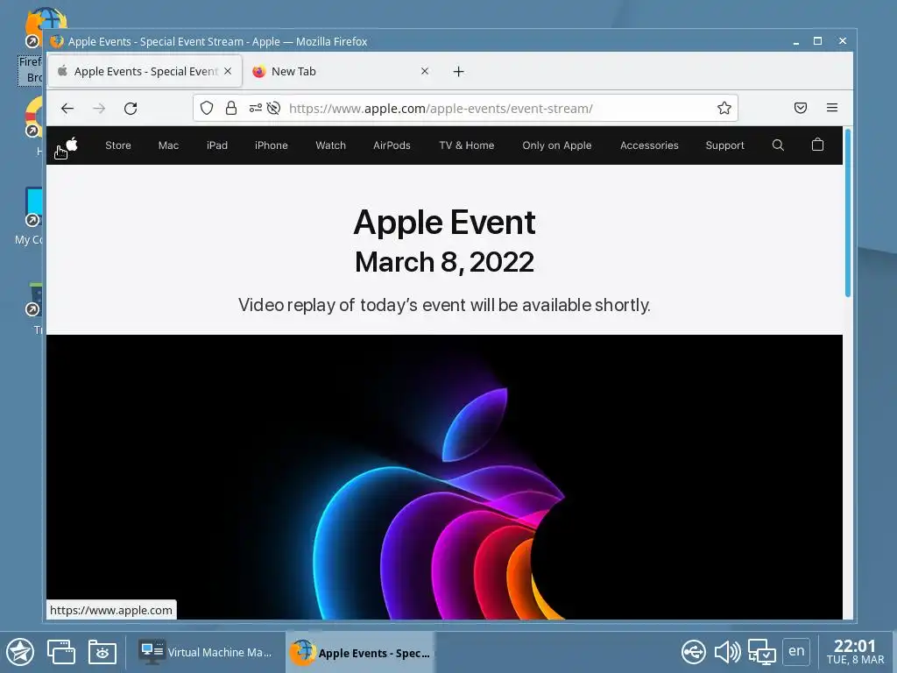Close the Mozilla Firefox window
The image size is (897, 673).
coord(842,41)
